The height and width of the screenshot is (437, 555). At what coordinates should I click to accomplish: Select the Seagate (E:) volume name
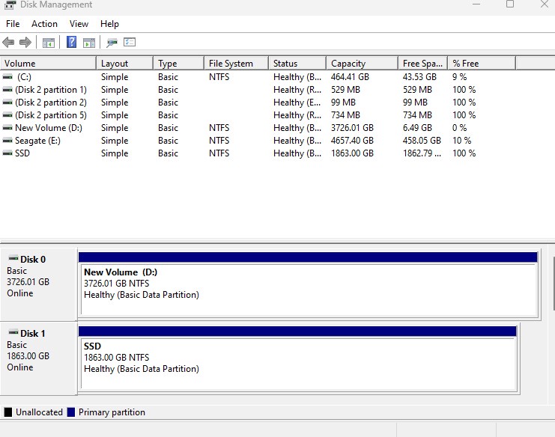[x=37, y=141]
